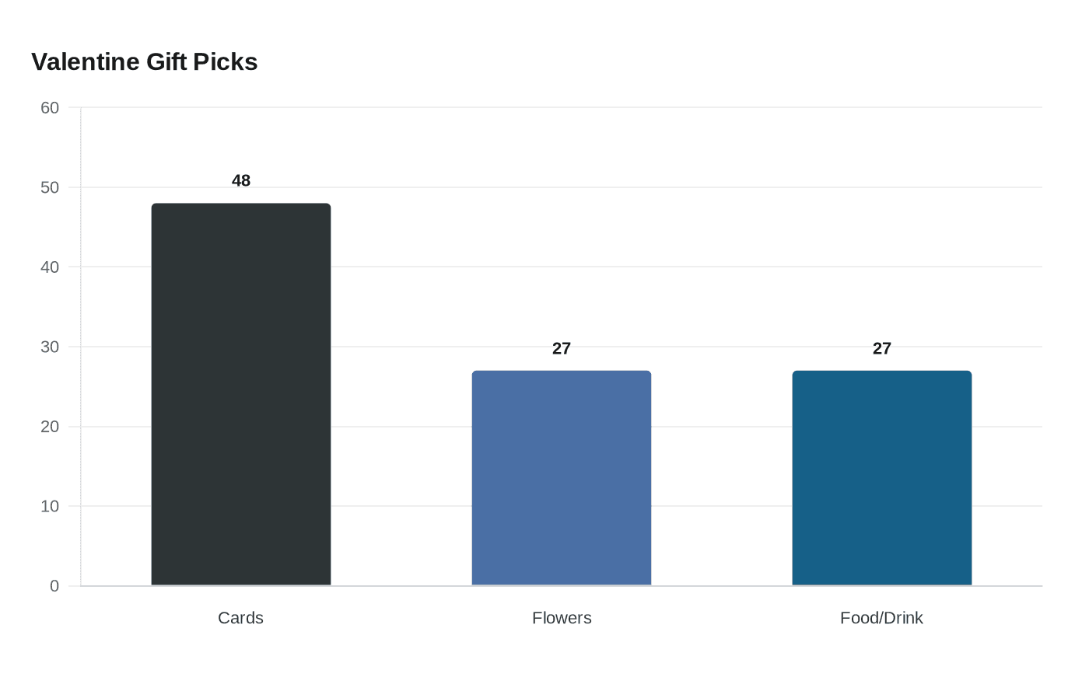Screen dimensions: 1089x684
Task: Click the 30 tick label on y-axis
Action: click(x=50, y=347)
